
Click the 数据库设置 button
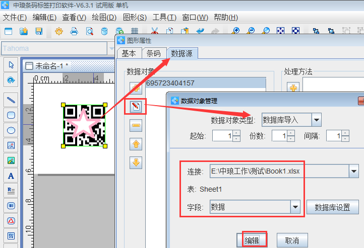(x=332, y=207)
